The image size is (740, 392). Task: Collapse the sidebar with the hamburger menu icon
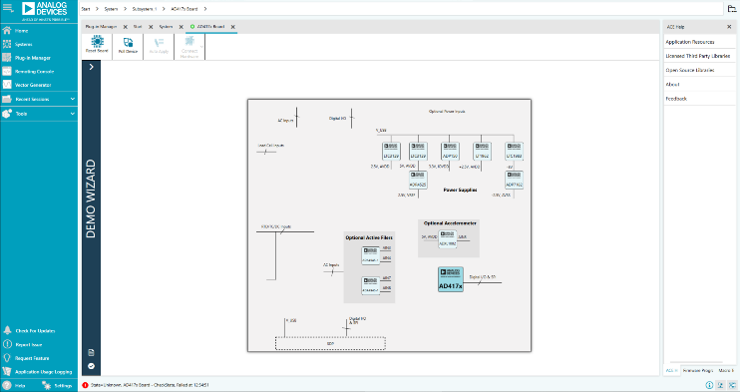click(8, 8)
